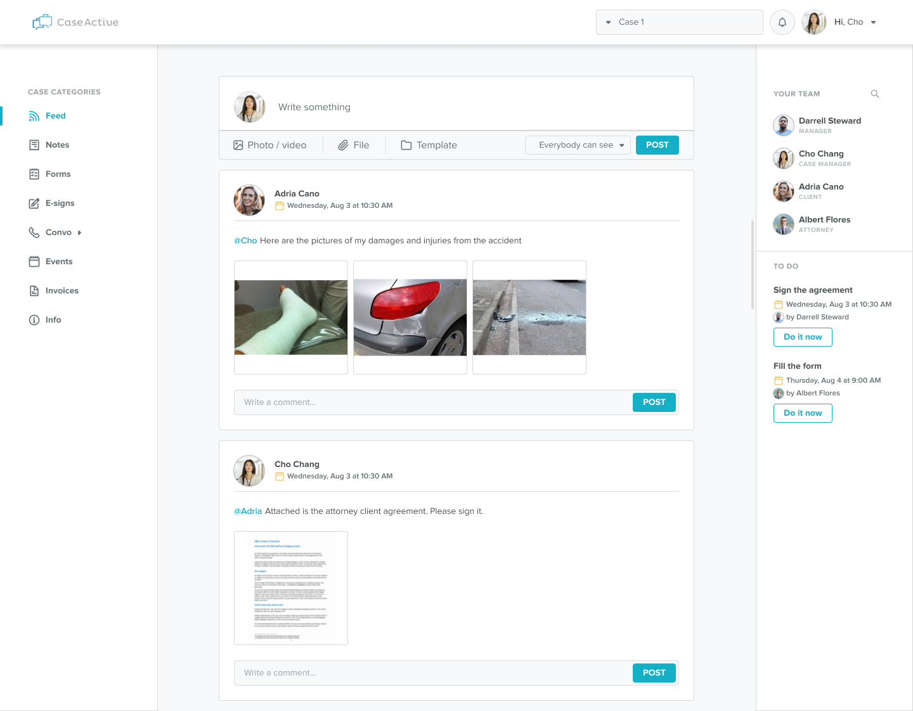Image resolution: width=913 pixels, height=711 pixels.
Task: Click the notification bell icon
Action: (782, 22)
